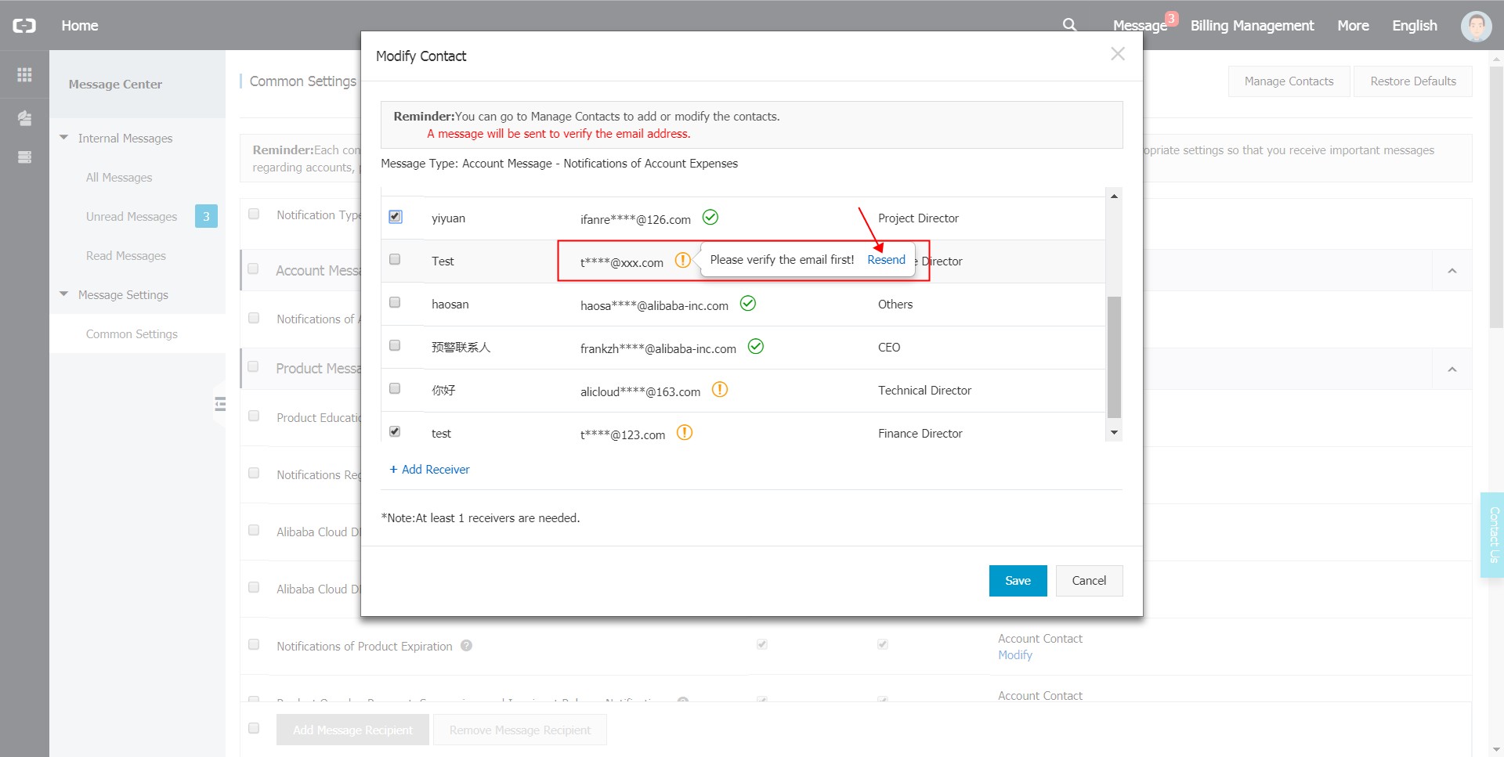
Task: Click the Add Receiver link
Action: (430, 469)
